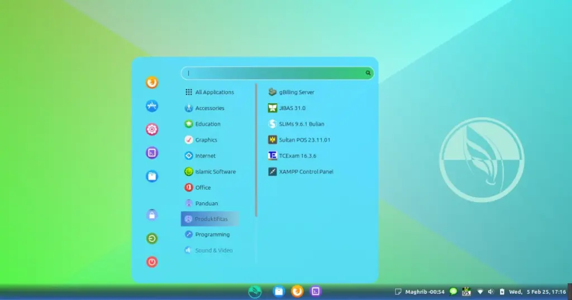Launch Firefox from menu favorites sidebar
Screen dimensions: 572x300
click(x=152, y=83)
